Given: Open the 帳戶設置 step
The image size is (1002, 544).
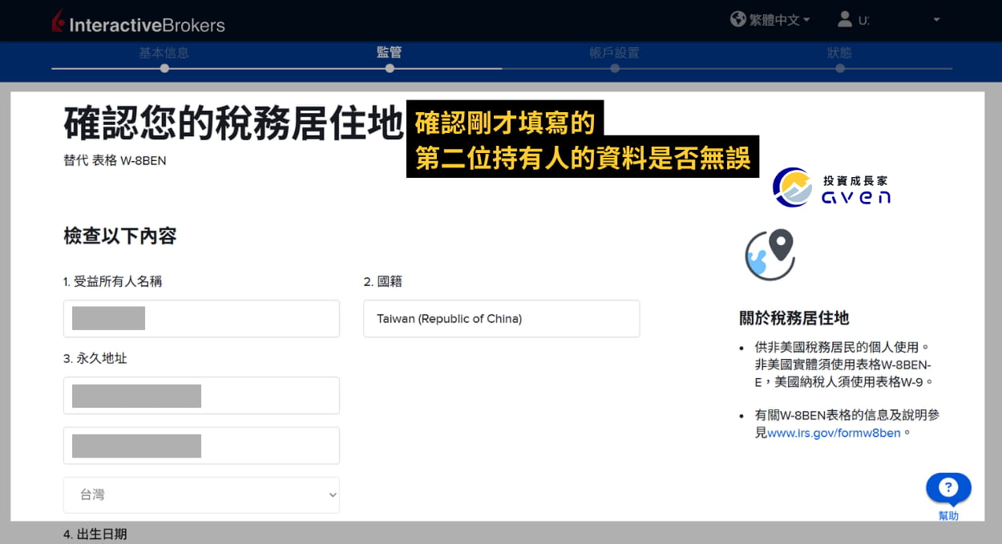Looking at the screenshot, I should (x=614, y=53).
